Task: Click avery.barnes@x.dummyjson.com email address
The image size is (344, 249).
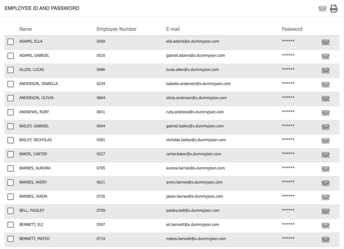Action: 194,182
